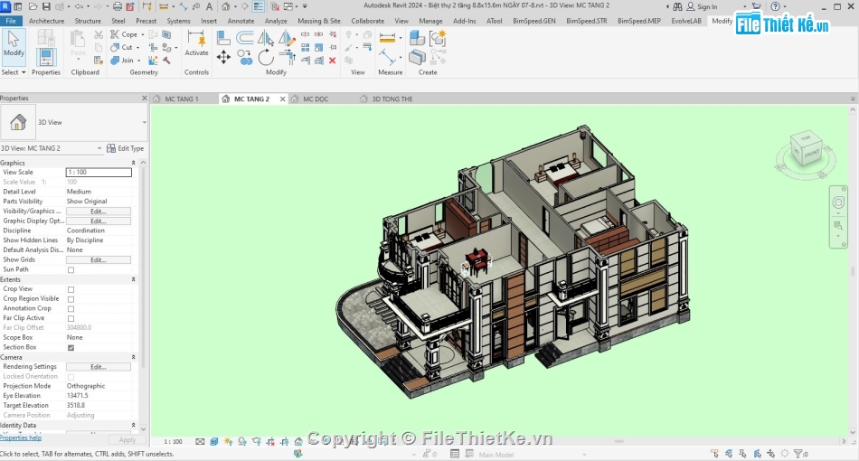The height and width of the screenshot is (461, 859).
Task: Open the Cut geometry dropdown arrow
Action: point(137,48)
